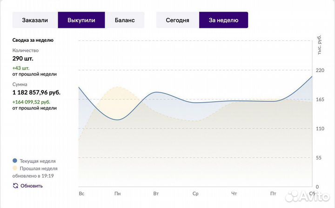Click the 1 182 857,96 руб. sum
Viewport: 335px width, 208px height.
click(36, 92)
